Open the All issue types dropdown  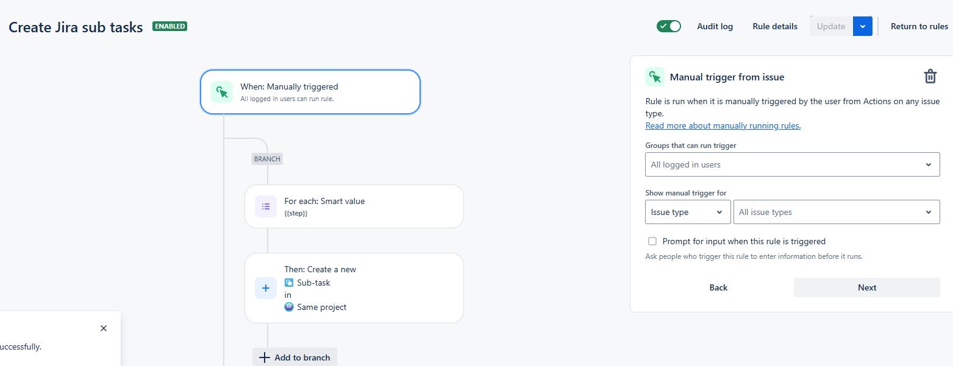coord(837,212)
